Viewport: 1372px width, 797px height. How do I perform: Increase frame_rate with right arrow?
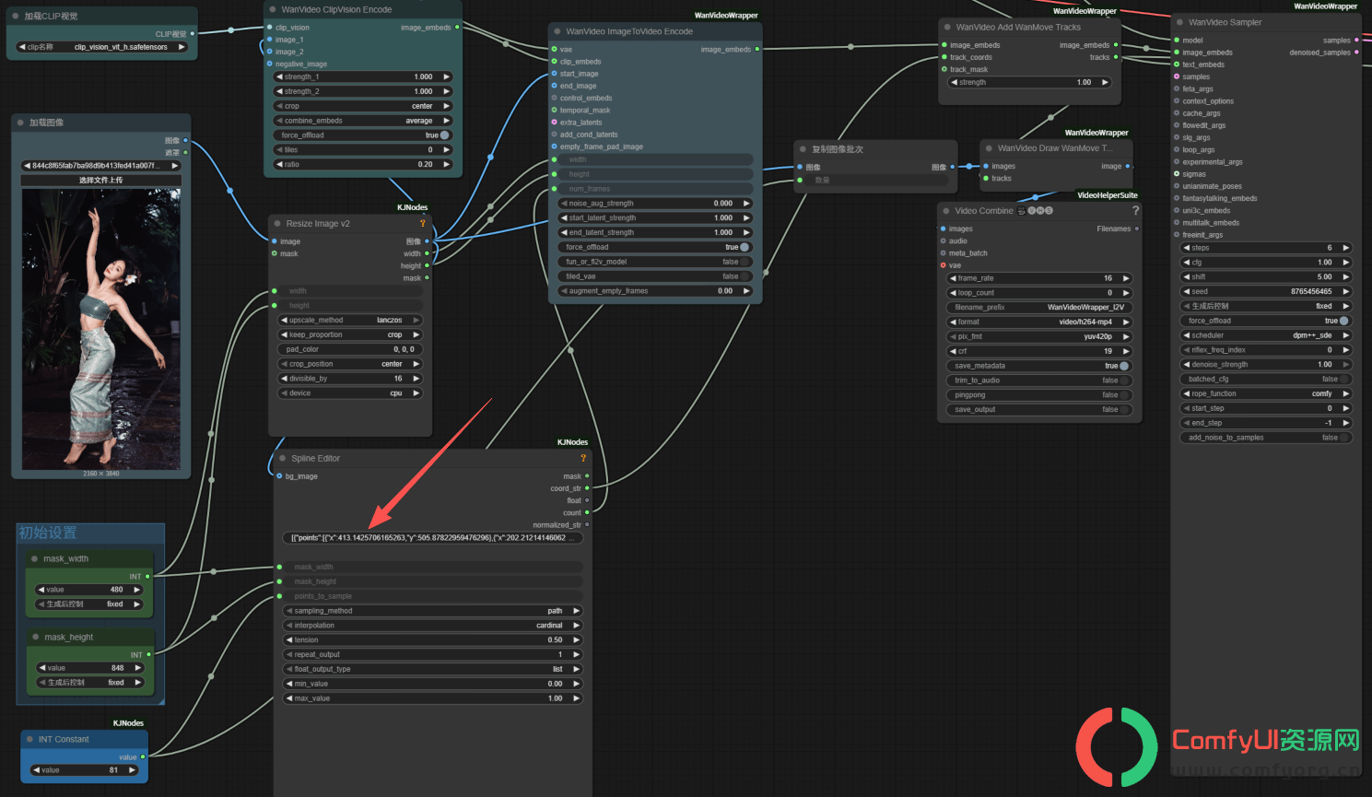tap(1126, 278)
